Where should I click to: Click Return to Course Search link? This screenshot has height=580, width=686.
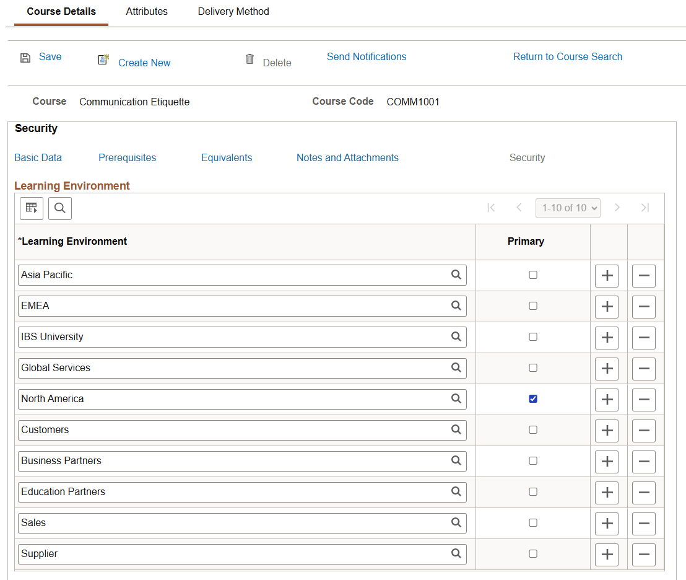[568, 57]
